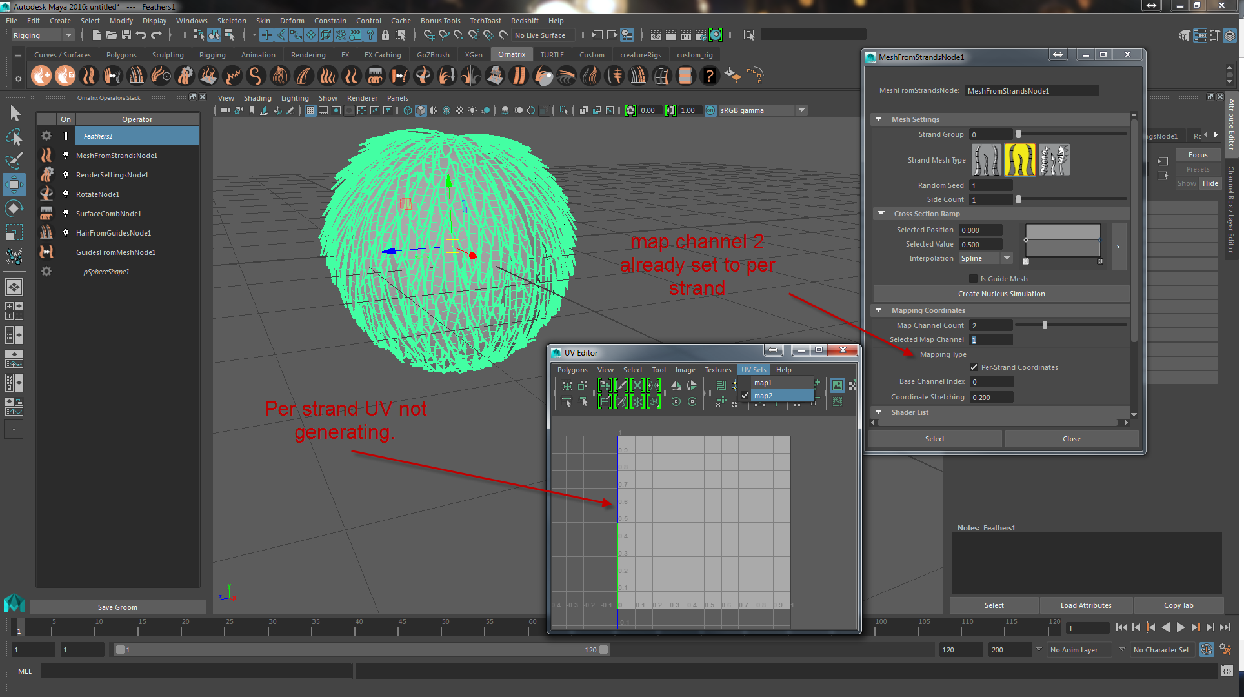The image size is (1244, 697).
Task: Click Create Nucleus Simulation button
Action: [1001, 294]
